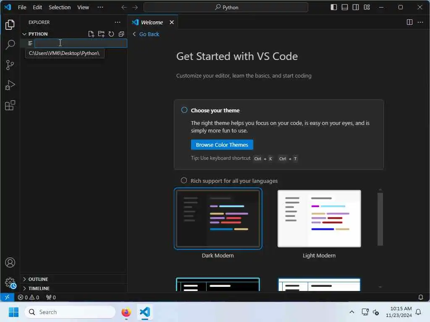Refresh the Explorer file tree

pos(111,34)
